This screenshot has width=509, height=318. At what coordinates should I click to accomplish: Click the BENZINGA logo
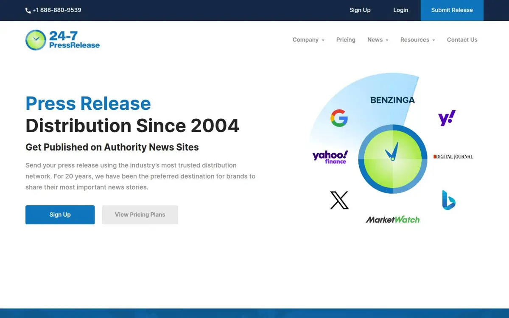click(392, 100)
